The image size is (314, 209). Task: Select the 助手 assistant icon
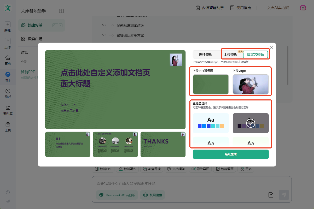point(8,74)
